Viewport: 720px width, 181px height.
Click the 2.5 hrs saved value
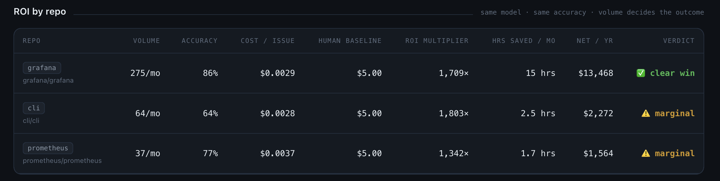point(538,113)
